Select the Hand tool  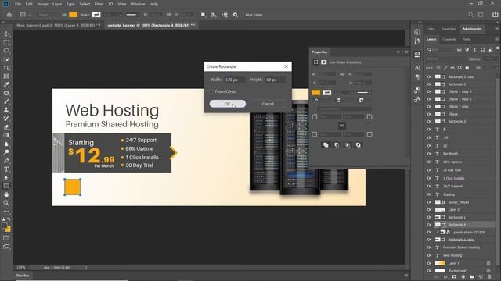click(x=6, y=194)
